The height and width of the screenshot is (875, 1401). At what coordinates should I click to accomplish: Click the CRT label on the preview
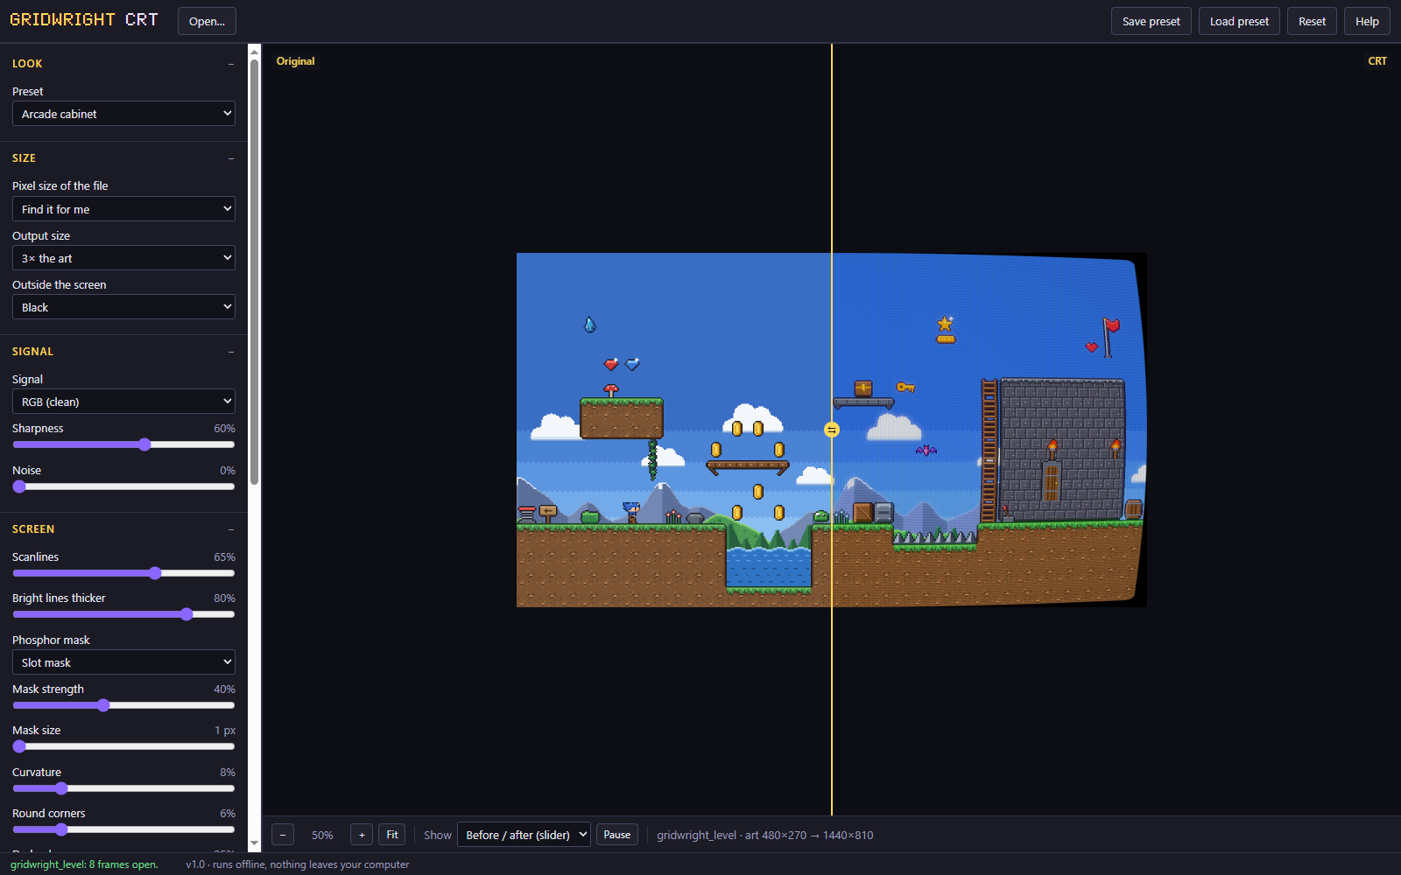(x=1377, y=61)
